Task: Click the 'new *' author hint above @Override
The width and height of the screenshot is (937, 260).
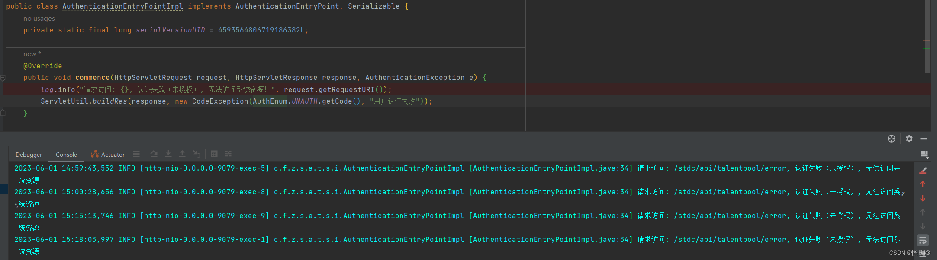Action: point(32,54)
